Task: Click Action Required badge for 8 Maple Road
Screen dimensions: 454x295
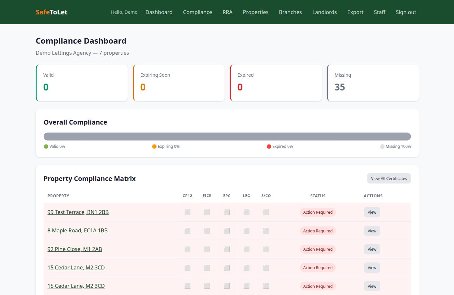Action: click(318, 231)
